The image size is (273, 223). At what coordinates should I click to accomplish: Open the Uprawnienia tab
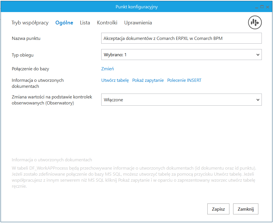(138, 23)
